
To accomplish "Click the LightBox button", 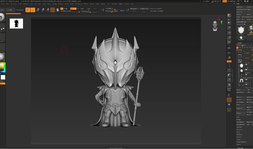I will [10, 10].
